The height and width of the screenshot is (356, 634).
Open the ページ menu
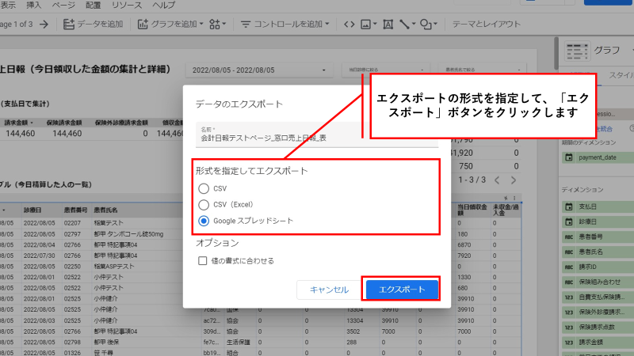(x=63, y=5)
